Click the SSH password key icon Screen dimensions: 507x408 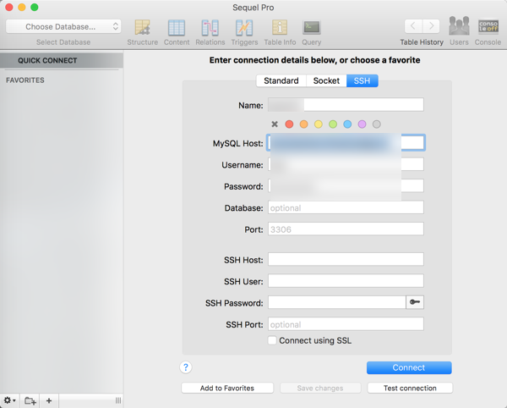415,302
